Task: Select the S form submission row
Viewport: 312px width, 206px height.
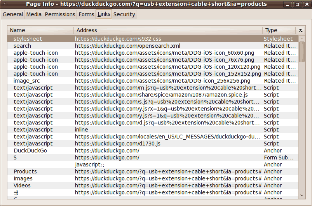Action: click(153, 158)
